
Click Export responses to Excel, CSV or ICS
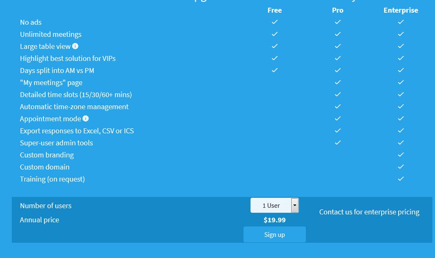click(77, 131)
